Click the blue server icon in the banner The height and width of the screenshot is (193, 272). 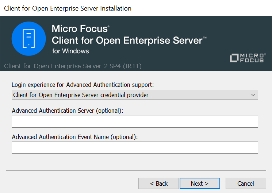point(28,38)
